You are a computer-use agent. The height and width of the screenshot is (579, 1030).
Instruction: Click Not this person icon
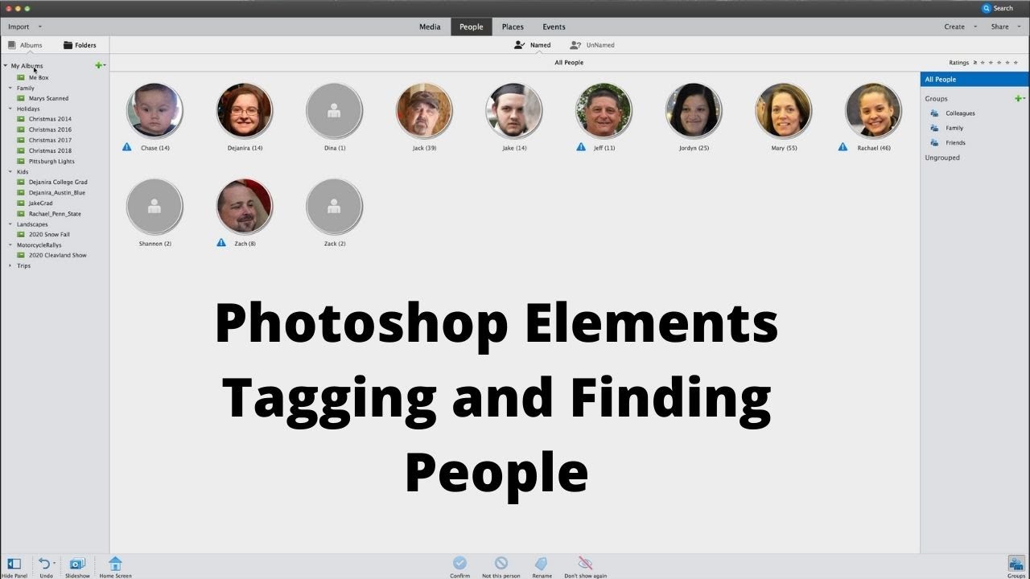(501, 563)
